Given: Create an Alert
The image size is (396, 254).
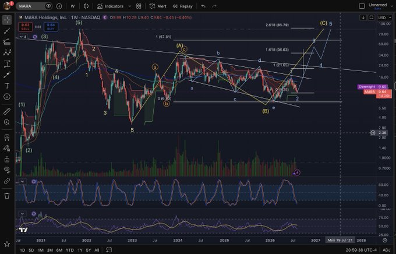Looking at the screenshot, I should 158,6.
